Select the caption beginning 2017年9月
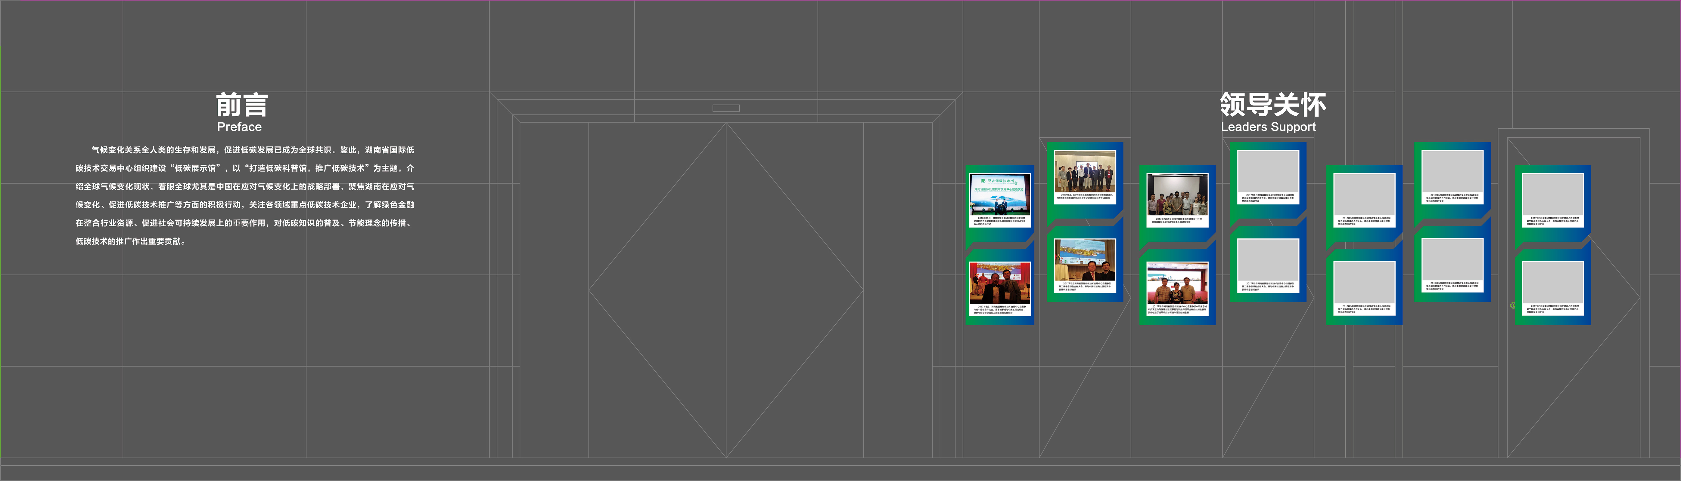The height and width of the screenshot is (481, 1681). [1177, 310]
